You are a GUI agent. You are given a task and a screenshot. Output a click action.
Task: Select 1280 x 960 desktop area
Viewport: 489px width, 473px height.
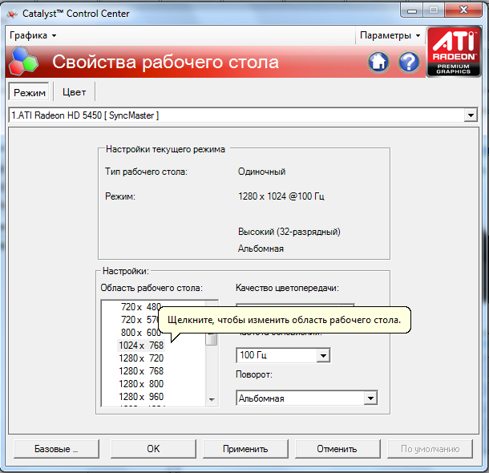[x=141, y=396]
